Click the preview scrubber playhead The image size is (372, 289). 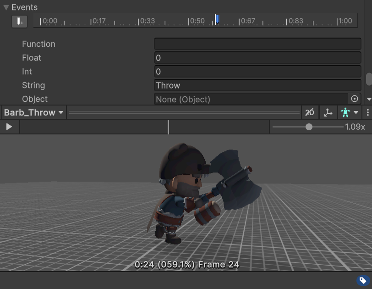tap(168, 127)
